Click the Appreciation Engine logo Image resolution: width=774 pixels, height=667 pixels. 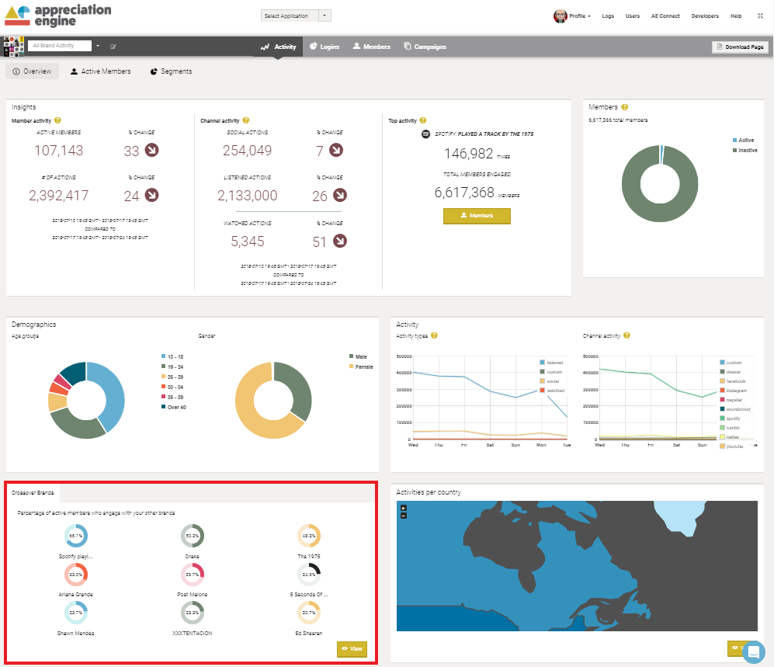pos(58,16)
